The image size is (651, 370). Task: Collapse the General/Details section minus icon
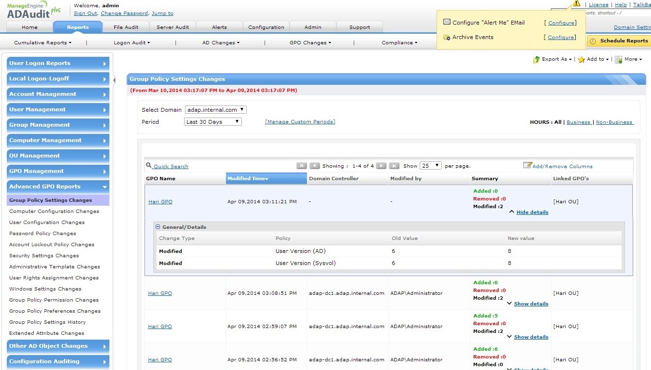158,227
